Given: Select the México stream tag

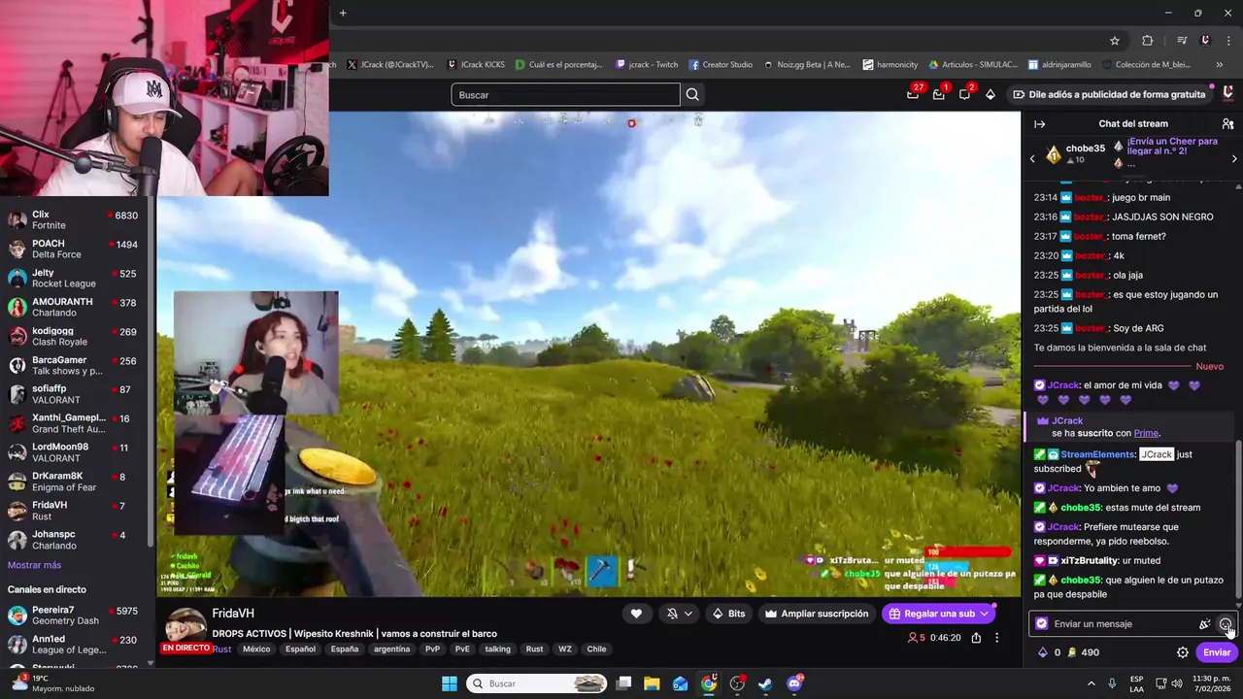Looking at the screenshot, I should coord(256,649).
